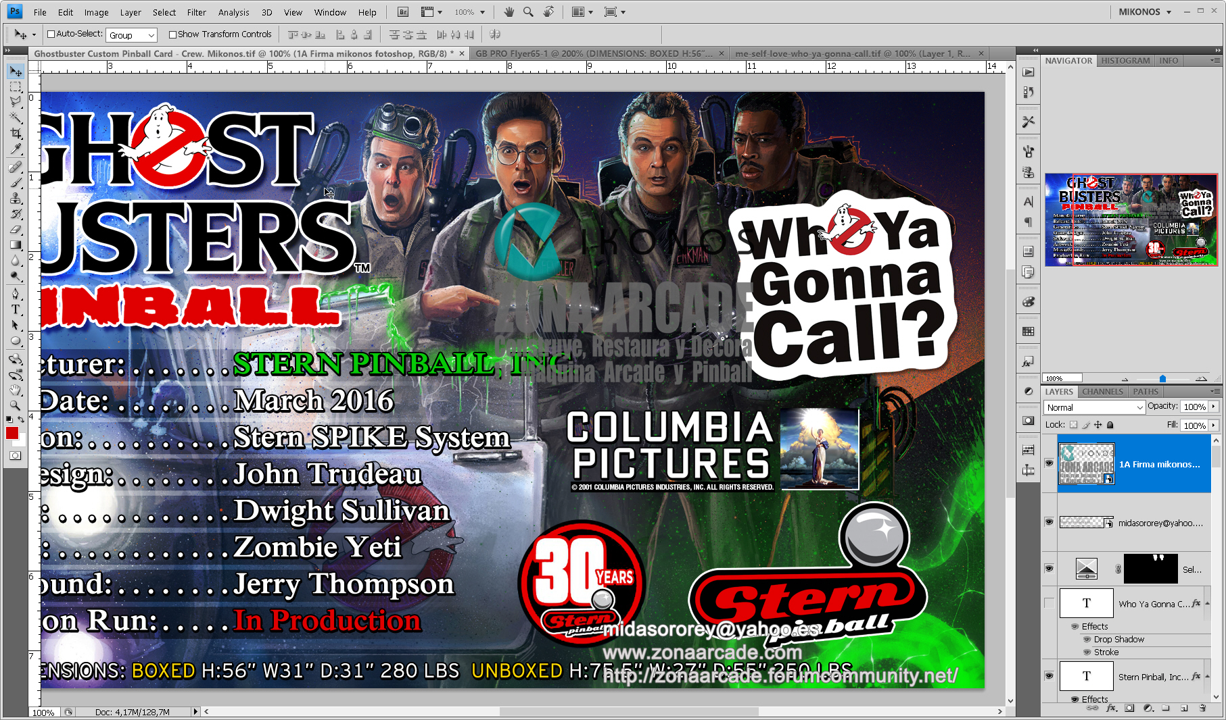Screen dimensions: 1226x720
Task: Switch to GB PRO Flyer65-1 document tab
Action: (x=594, y=53)
